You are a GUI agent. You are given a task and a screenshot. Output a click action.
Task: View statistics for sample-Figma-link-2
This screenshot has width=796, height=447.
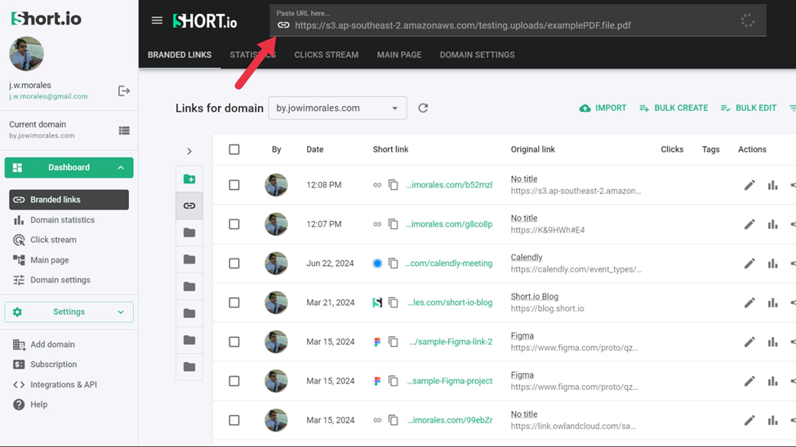tap(772, 342)
